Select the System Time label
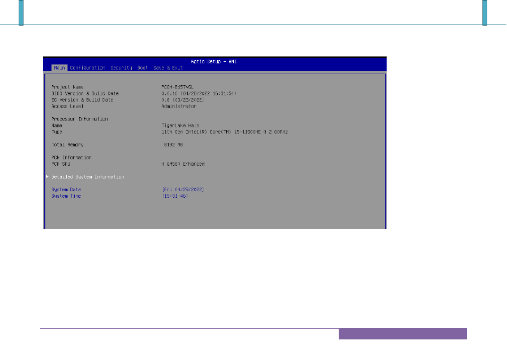The image size is (507, 358). pos(66,196)
